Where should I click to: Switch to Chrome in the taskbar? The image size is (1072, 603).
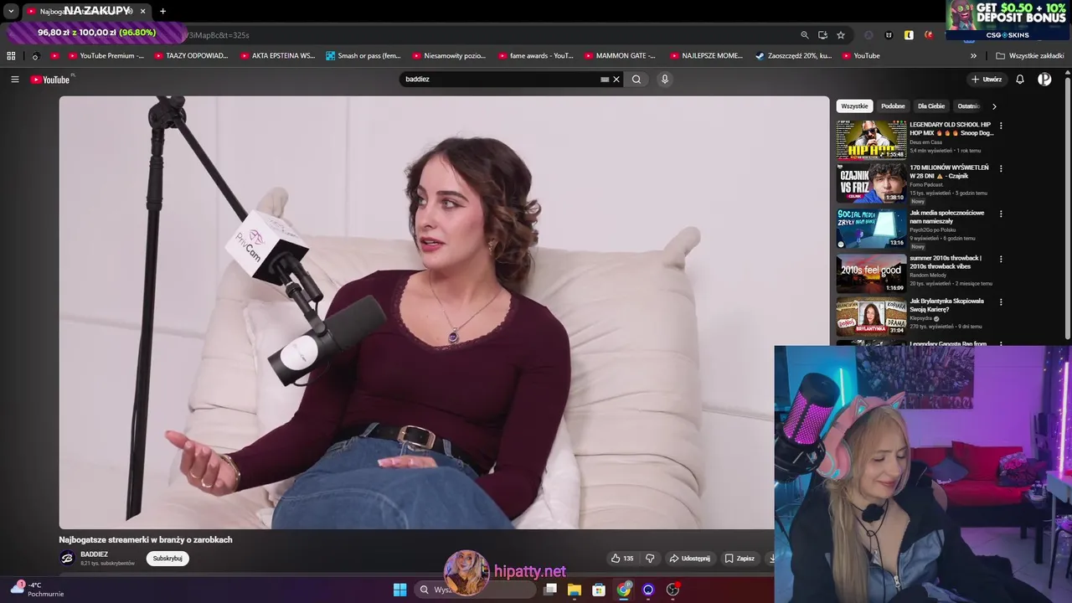pos(624,590)
